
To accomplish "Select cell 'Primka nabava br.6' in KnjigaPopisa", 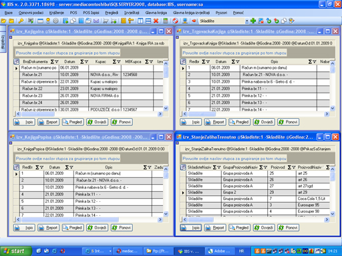I will (114, 187).
